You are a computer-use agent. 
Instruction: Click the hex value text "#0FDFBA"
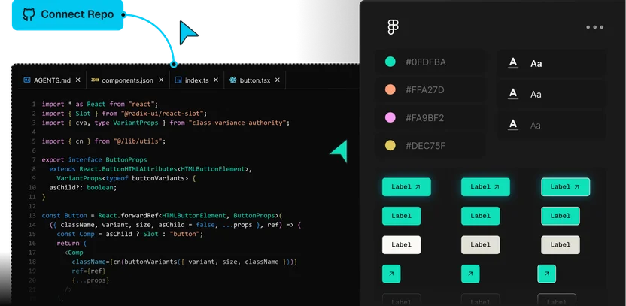[426, 62]
